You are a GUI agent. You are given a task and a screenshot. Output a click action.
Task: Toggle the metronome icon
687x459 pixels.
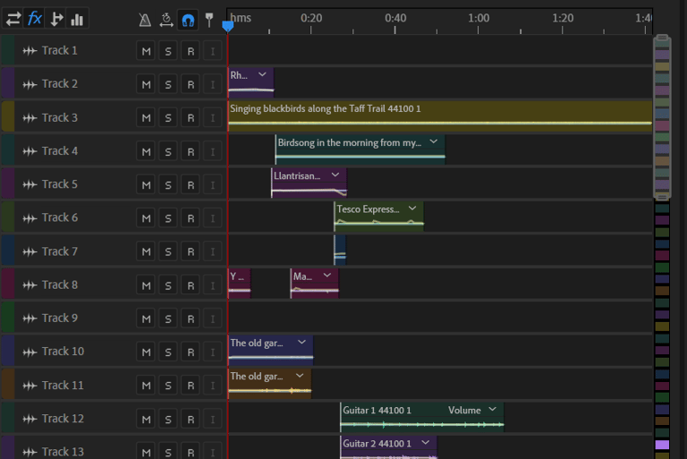pyautogui.click(x=145, y=20)
